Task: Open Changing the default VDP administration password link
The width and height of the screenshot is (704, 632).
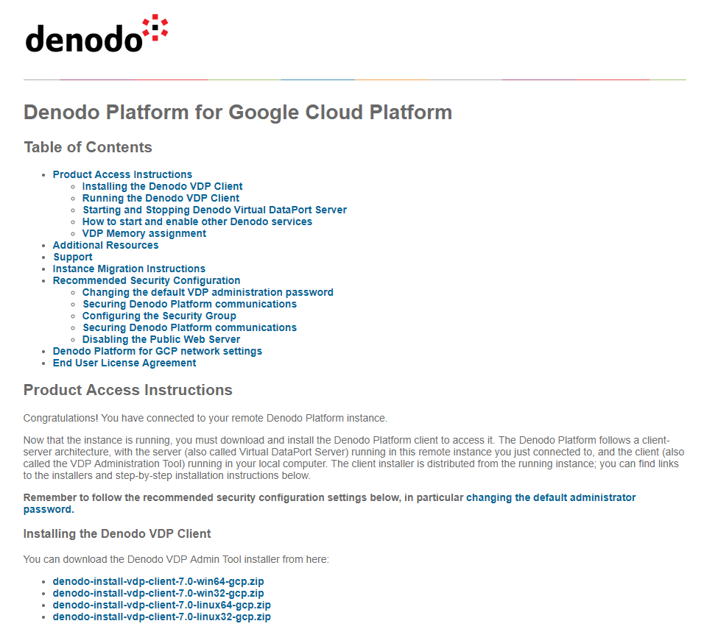Action: pyautogui.click(x=208, y=292)
